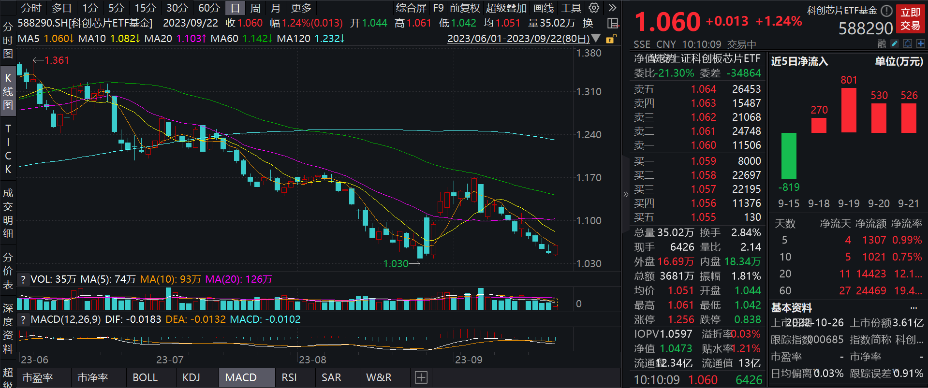The image size is (928, 388).
Task: Click MA120 1.232 moving average label
Action: click(x=310, y=38)
